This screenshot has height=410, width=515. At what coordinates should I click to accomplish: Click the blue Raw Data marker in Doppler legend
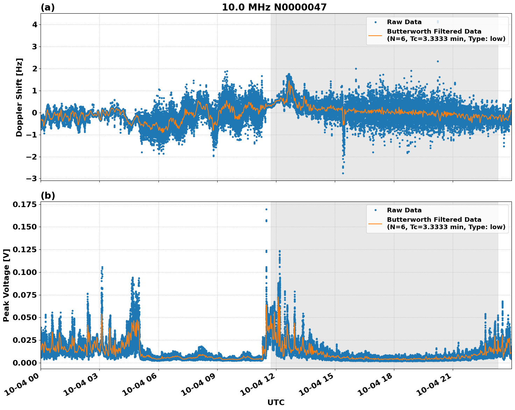(x=375, y=22)
